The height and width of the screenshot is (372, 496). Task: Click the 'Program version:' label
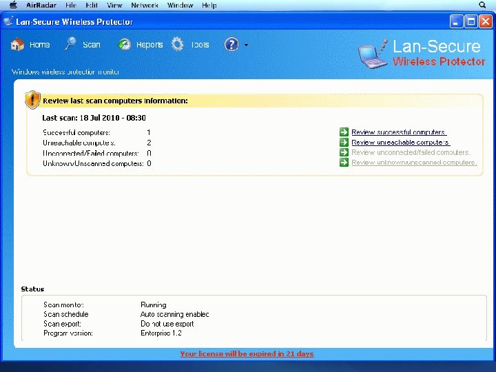click(68, 333)
